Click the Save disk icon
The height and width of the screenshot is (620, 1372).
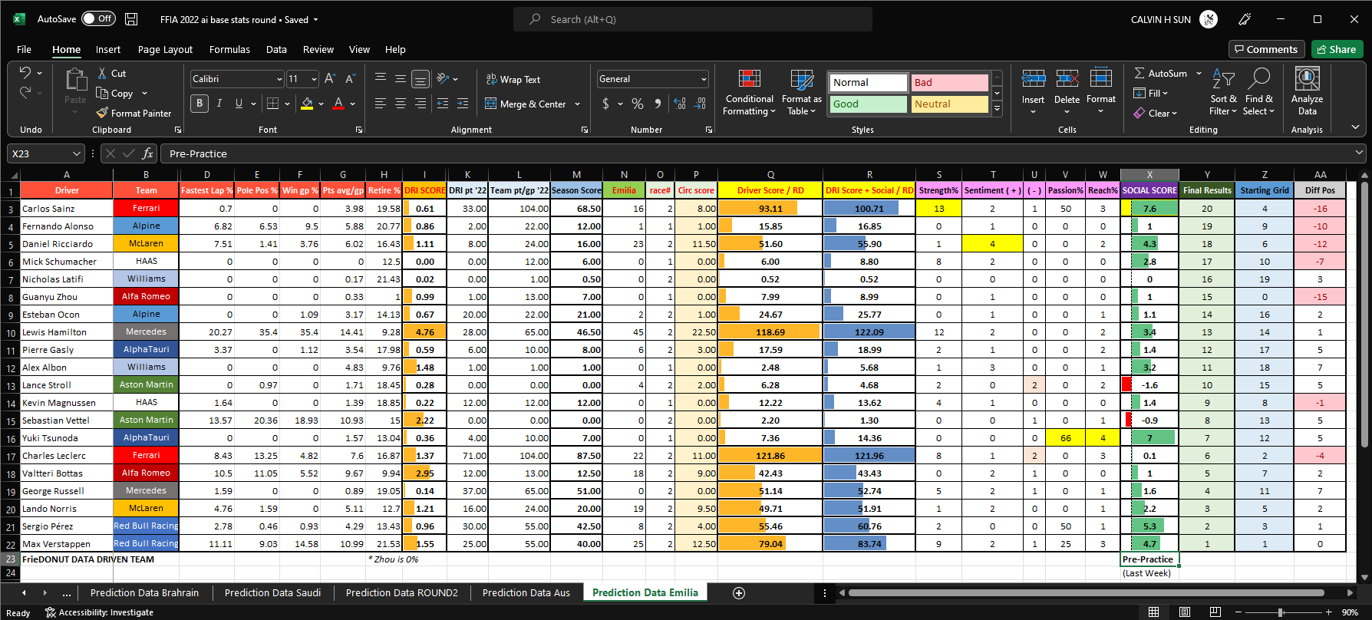click(x=131, y=19)
